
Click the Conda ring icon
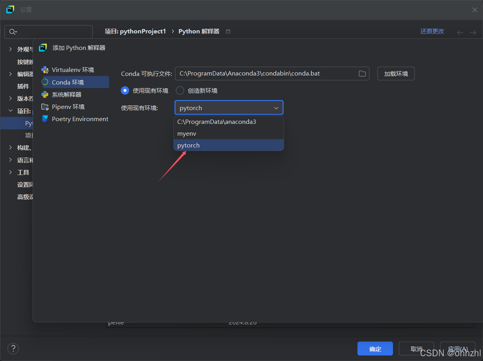(45, 82)
